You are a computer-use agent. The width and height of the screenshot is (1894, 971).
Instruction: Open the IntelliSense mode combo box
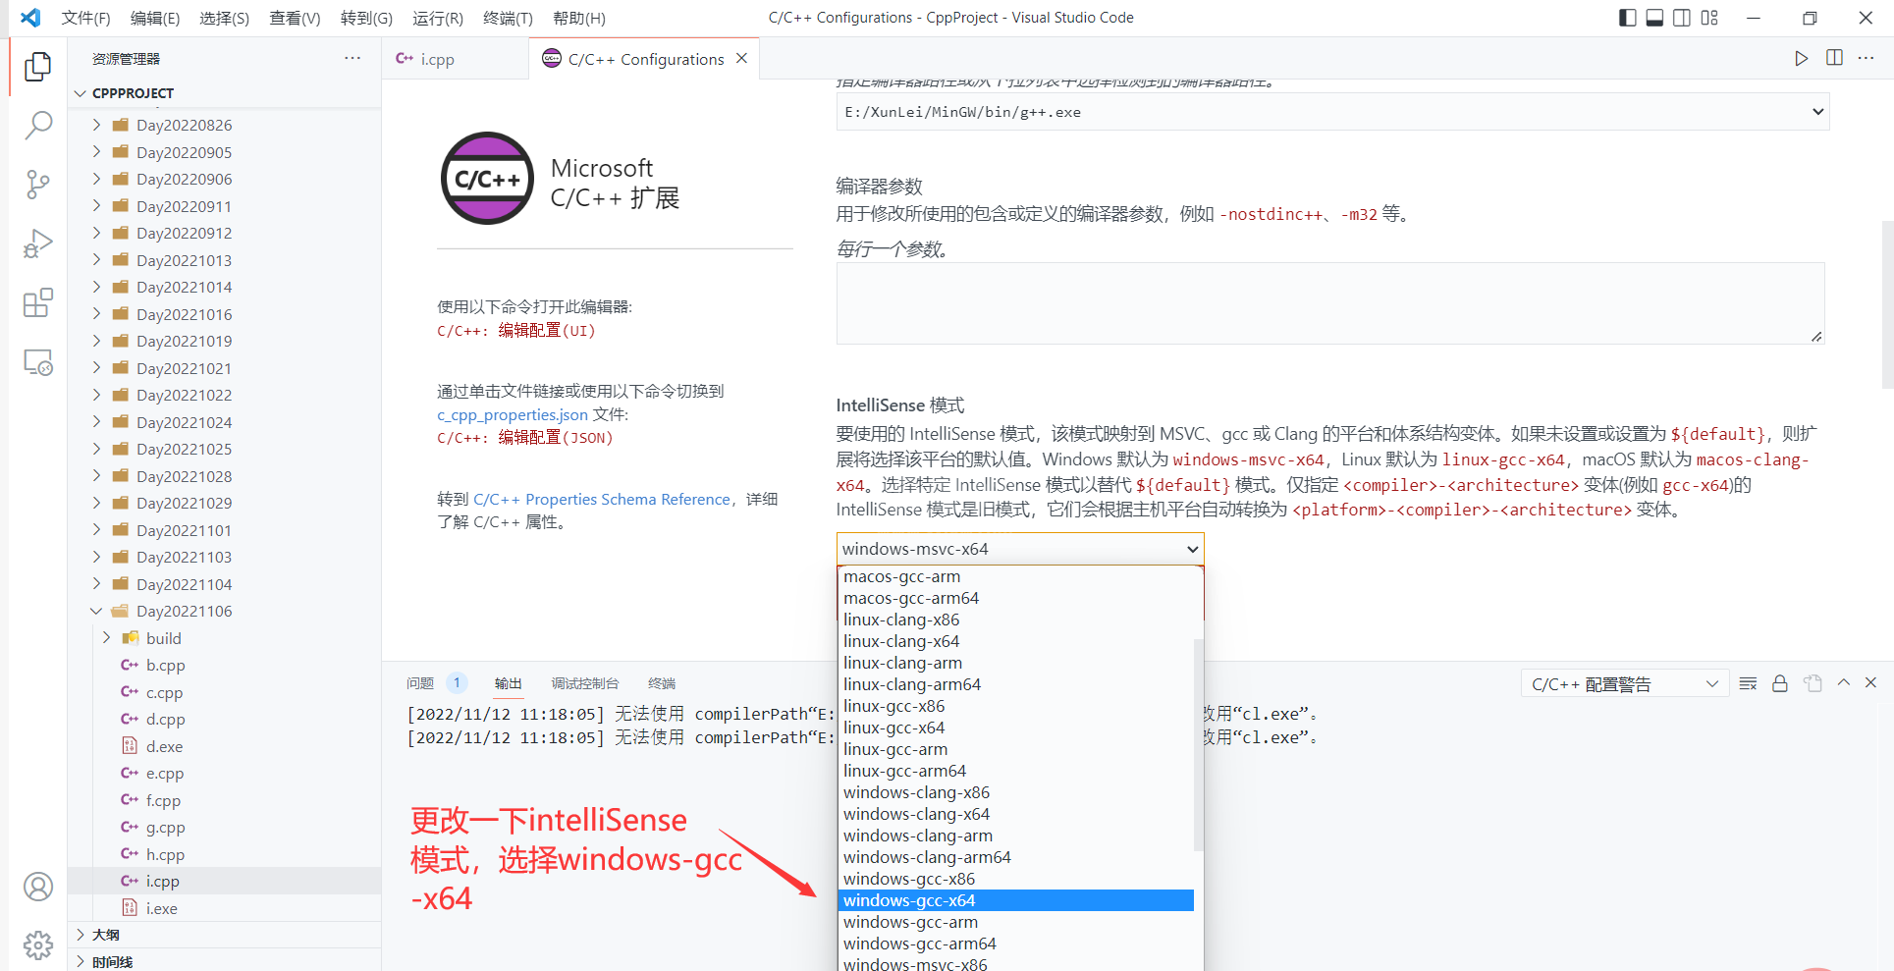click(1020, 549)
